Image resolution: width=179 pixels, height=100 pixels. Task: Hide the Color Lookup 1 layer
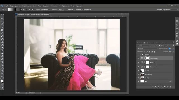click(x=138, y=58)
